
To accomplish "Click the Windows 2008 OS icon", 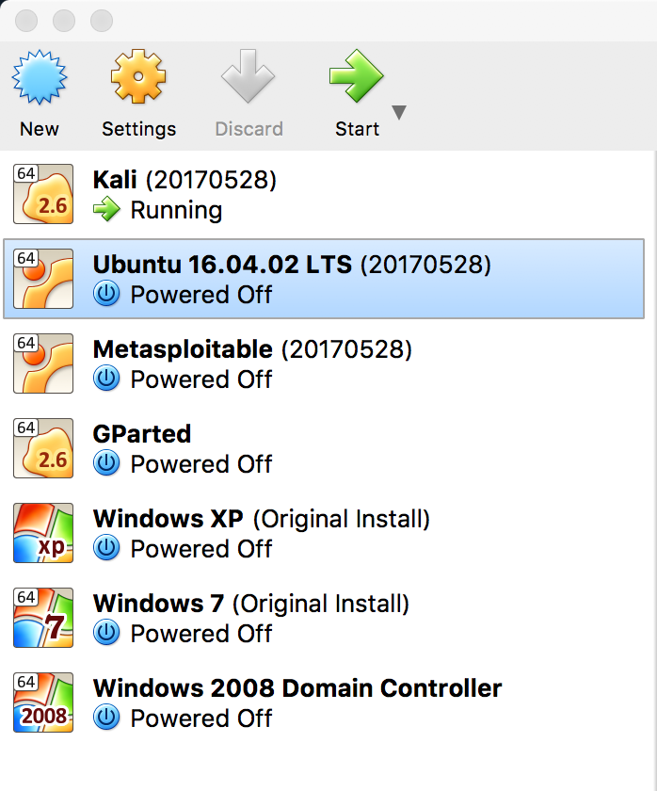I will (43, 702).
